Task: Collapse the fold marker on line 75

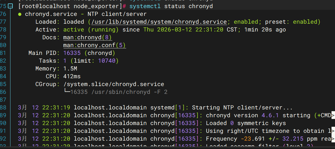Action: (x=10, y=6)
